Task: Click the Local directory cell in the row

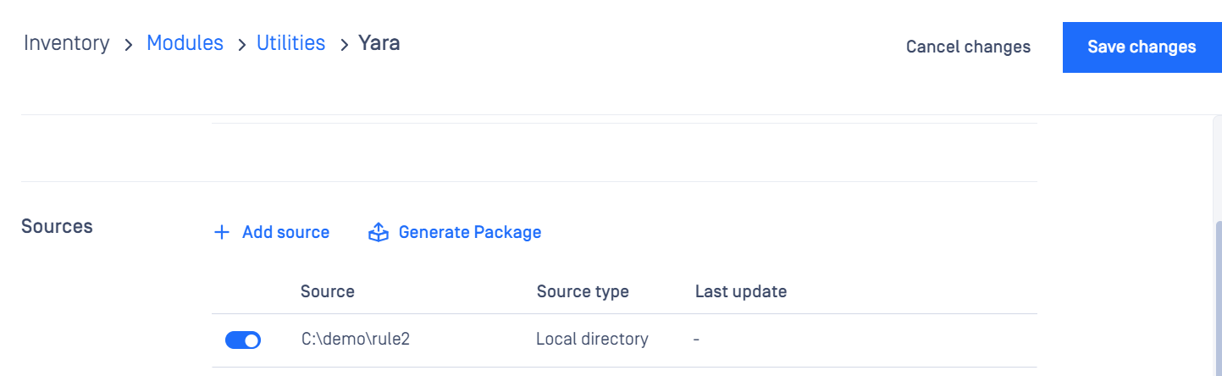Action: pyautogui.click(x=592, y=340)
